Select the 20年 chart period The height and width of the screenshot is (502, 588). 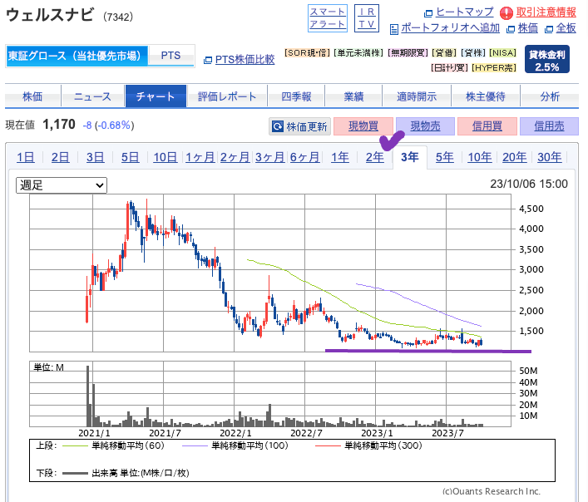pyautogui.click(x=515, y=157)
